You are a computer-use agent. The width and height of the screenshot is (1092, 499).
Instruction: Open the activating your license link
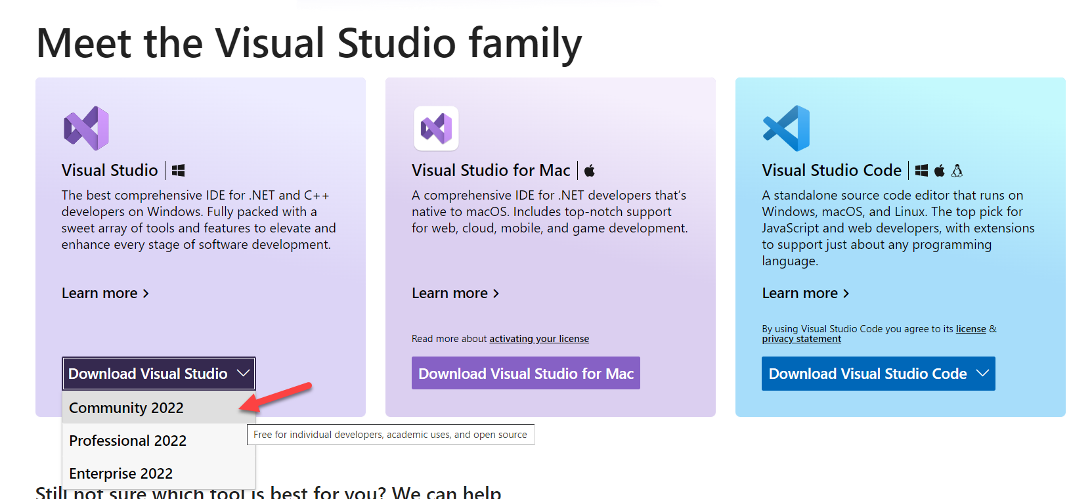pyautogui.click(x=538, y=339)
